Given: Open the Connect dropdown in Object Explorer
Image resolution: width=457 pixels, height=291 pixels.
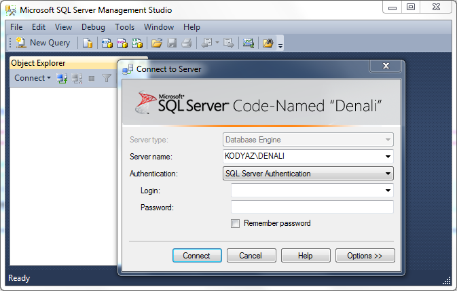Looking at the screenshot, I should (x=33, y=78).
